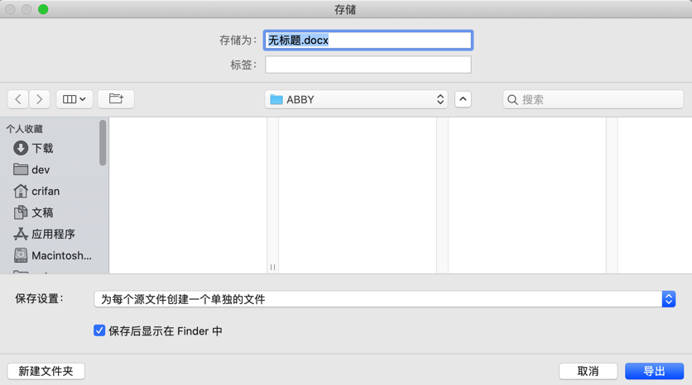Click the folder icon beside dev

point(21,169)
